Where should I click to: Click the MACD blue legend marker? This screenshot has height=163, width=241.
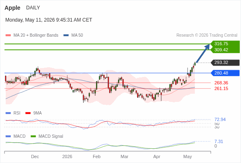pyautogui.click(x=8, y=137)
